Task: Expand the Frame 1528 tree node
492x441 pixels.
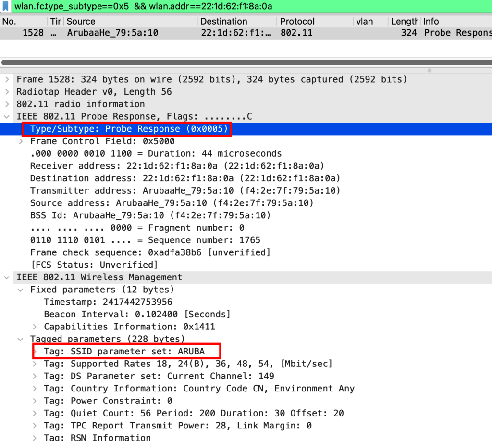Action: coord(7,79)
